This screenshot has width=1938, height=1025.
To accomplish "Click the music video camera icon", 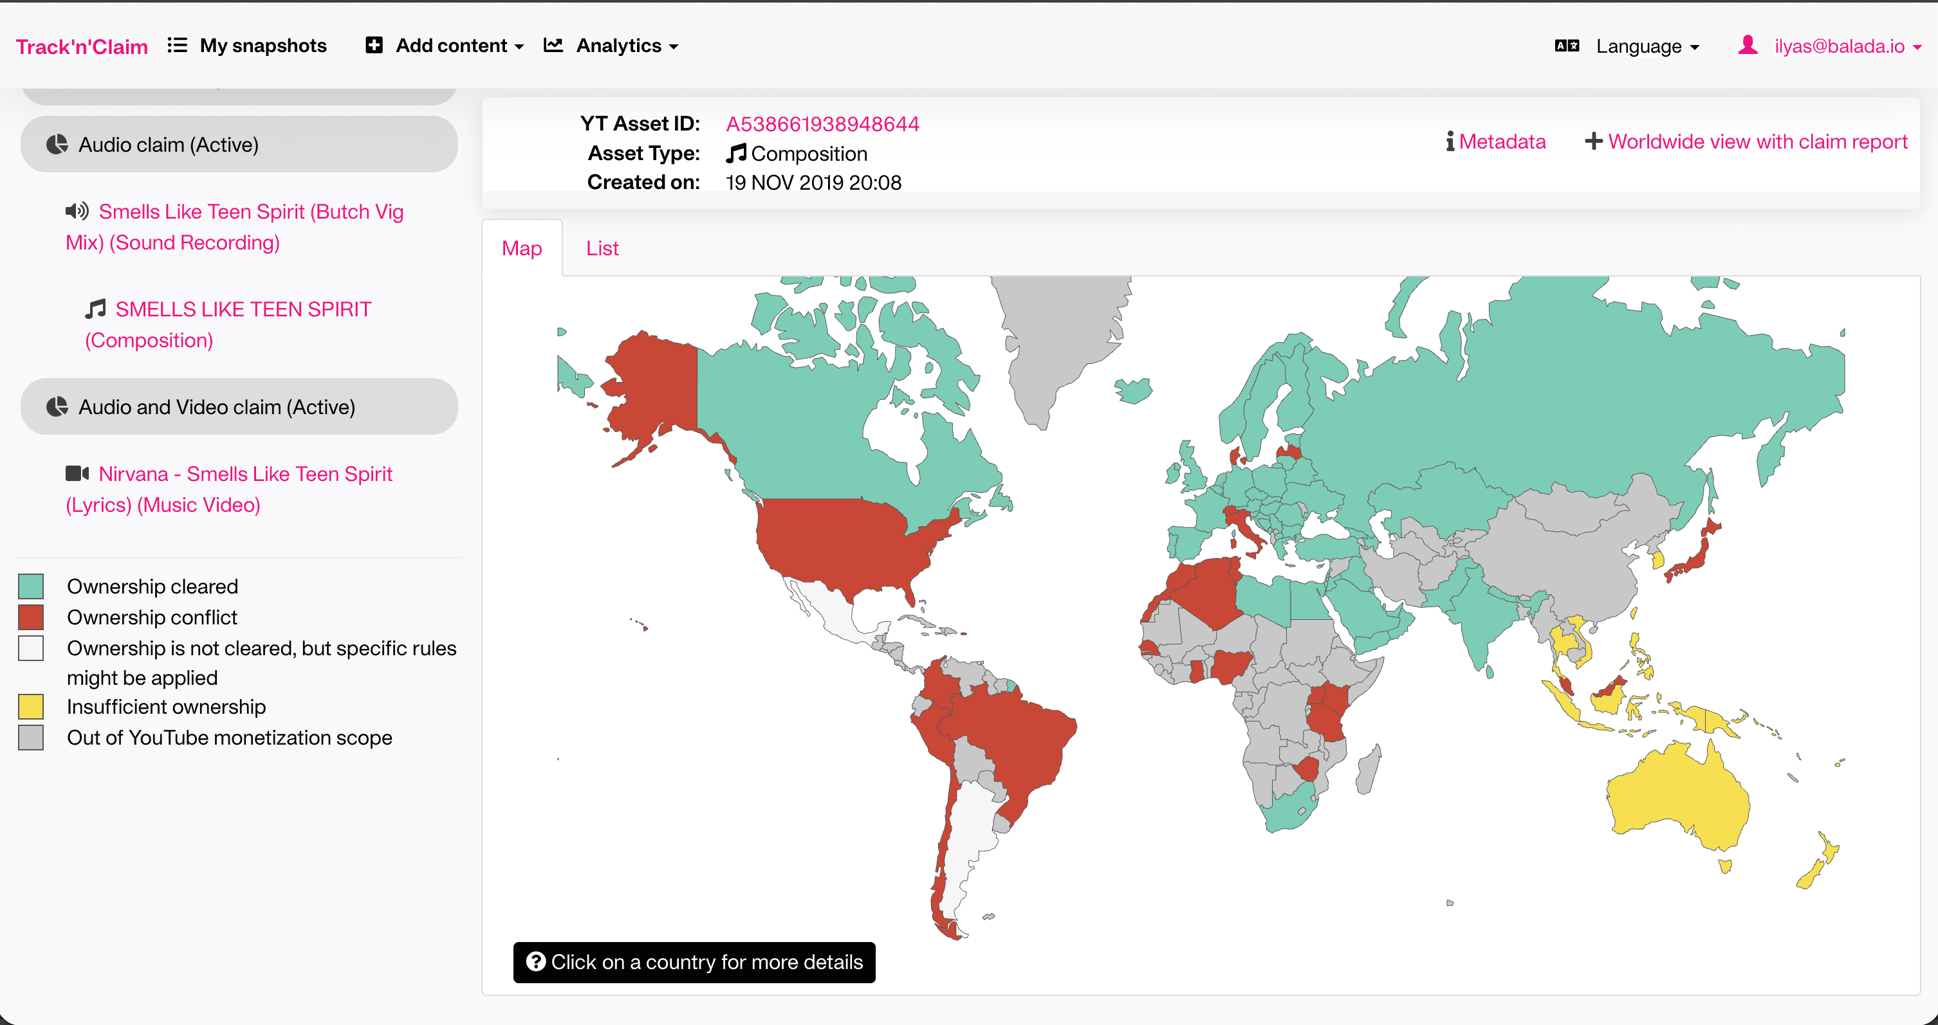I will [x=77, y=474].
